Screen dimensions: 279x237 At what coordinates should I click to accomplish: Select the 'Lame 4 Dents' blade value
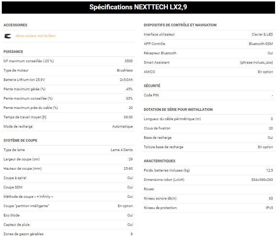tap(122, 150)
